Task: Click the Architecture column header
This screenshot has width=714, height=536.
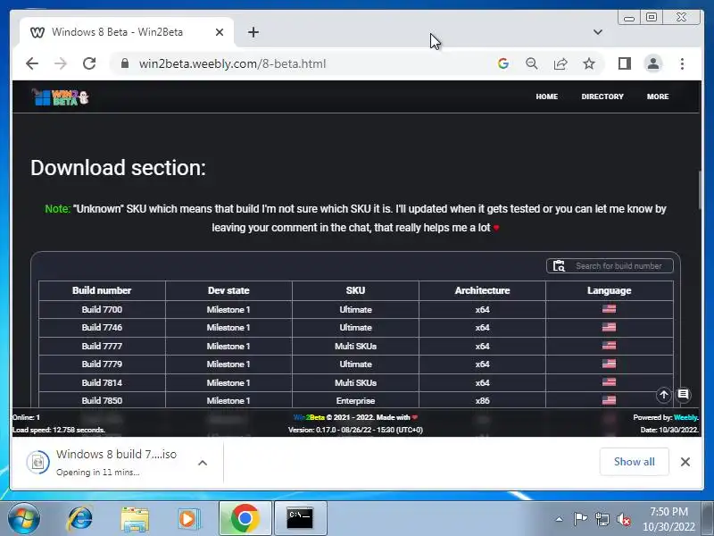Action: [482, 290]
